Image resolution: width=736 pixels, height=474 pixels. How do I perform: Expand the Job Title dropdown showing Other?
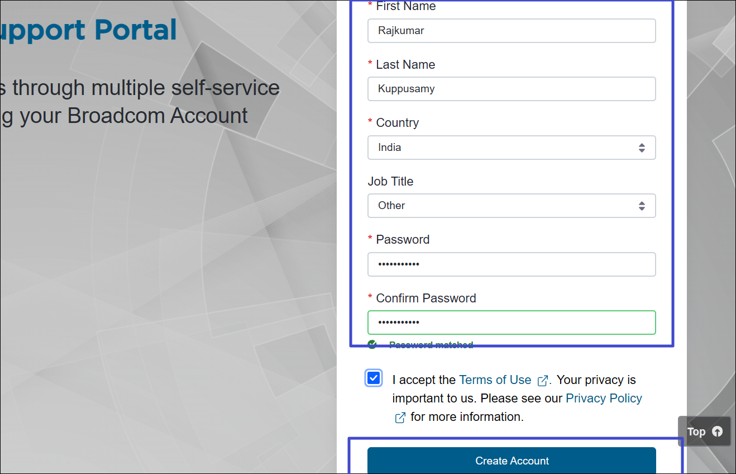point(503,206)
